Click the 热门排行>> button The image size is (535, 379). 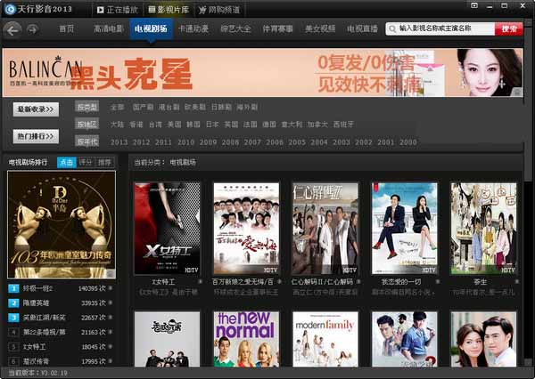tap(36, 136)
